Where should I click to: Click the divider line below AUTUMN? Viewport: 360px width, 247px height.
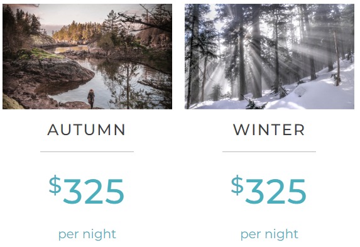coord(87,151)
